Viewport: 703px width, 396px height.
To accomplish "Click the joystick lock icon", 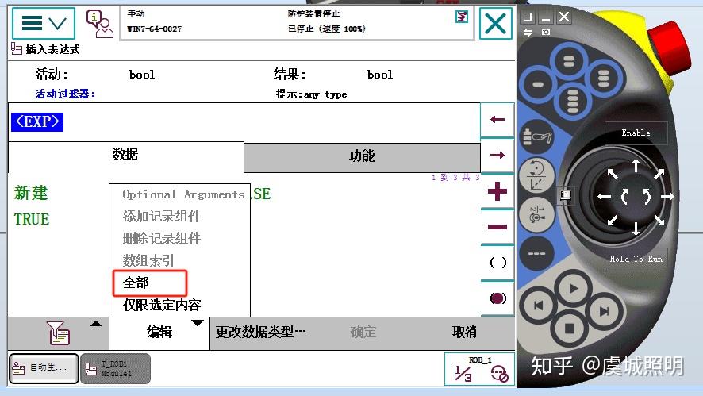I will point(566,194).
